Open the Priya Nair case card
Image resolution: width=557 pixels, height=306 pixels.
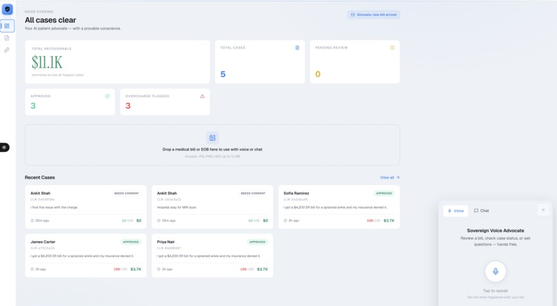click(x=212, y=256)
